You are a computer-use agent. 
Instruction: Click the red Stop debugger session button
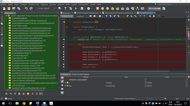click(97, 8)
